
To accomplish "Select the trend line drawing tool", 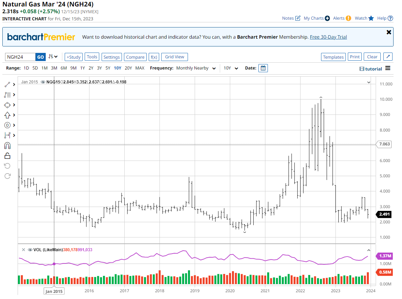I will click(7, 84).
